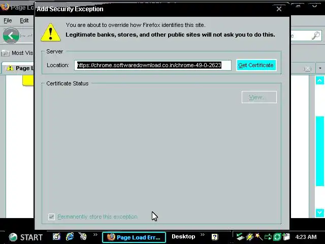Image resolution: width=325 pixels, height=244 pixels.
Task: Expand the Desktop toolbar overflow chevron
Action: (203, 235)
